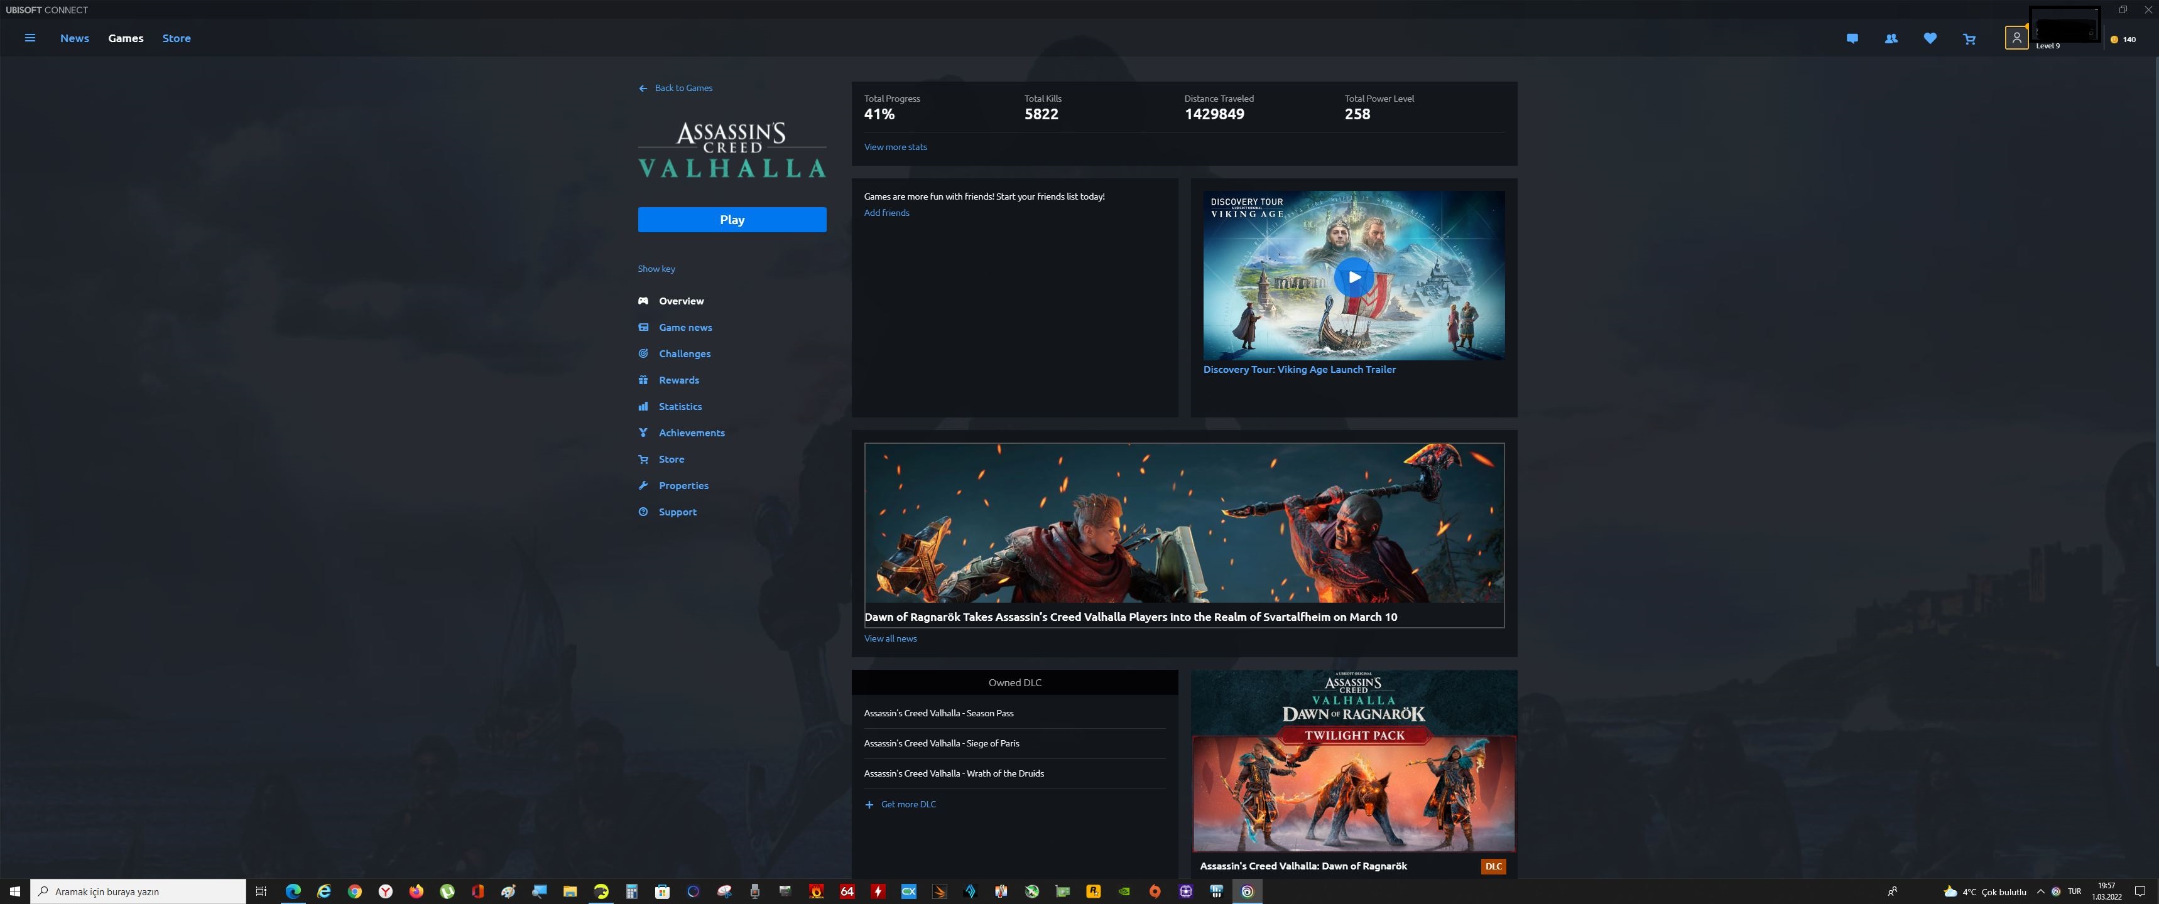Click the Windows search box
2159x904 pixels.
pos(138,891)
